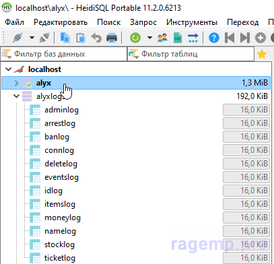Select the idlog table

[x=53, y=191]
